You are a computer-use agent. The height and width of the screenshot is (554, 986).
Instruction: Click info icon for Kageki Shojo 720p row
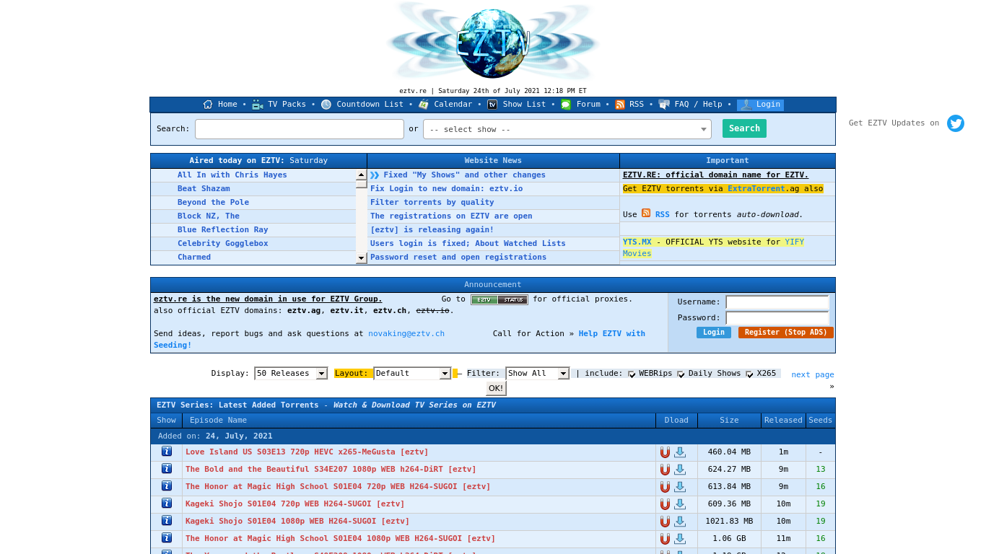(x=167, y=504)
